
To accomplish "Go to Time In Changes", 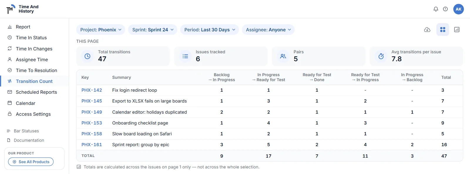I will (34, 49).
